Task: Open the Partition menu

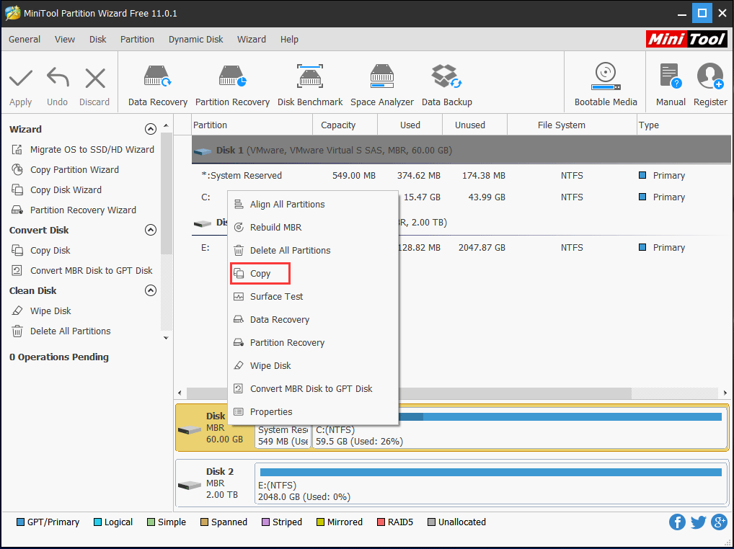Action: (137, 40)
